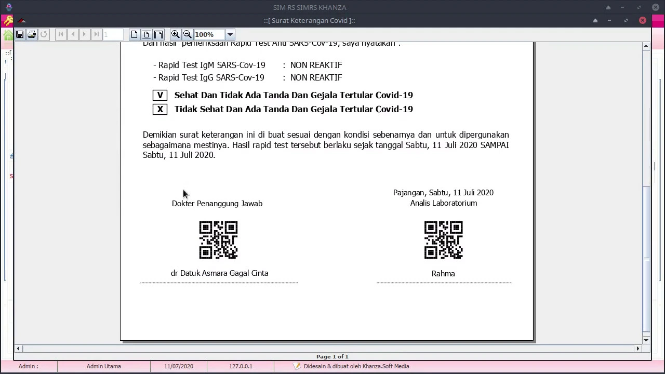Click 'Admin Utama' in status bar

tap(104, 366)
